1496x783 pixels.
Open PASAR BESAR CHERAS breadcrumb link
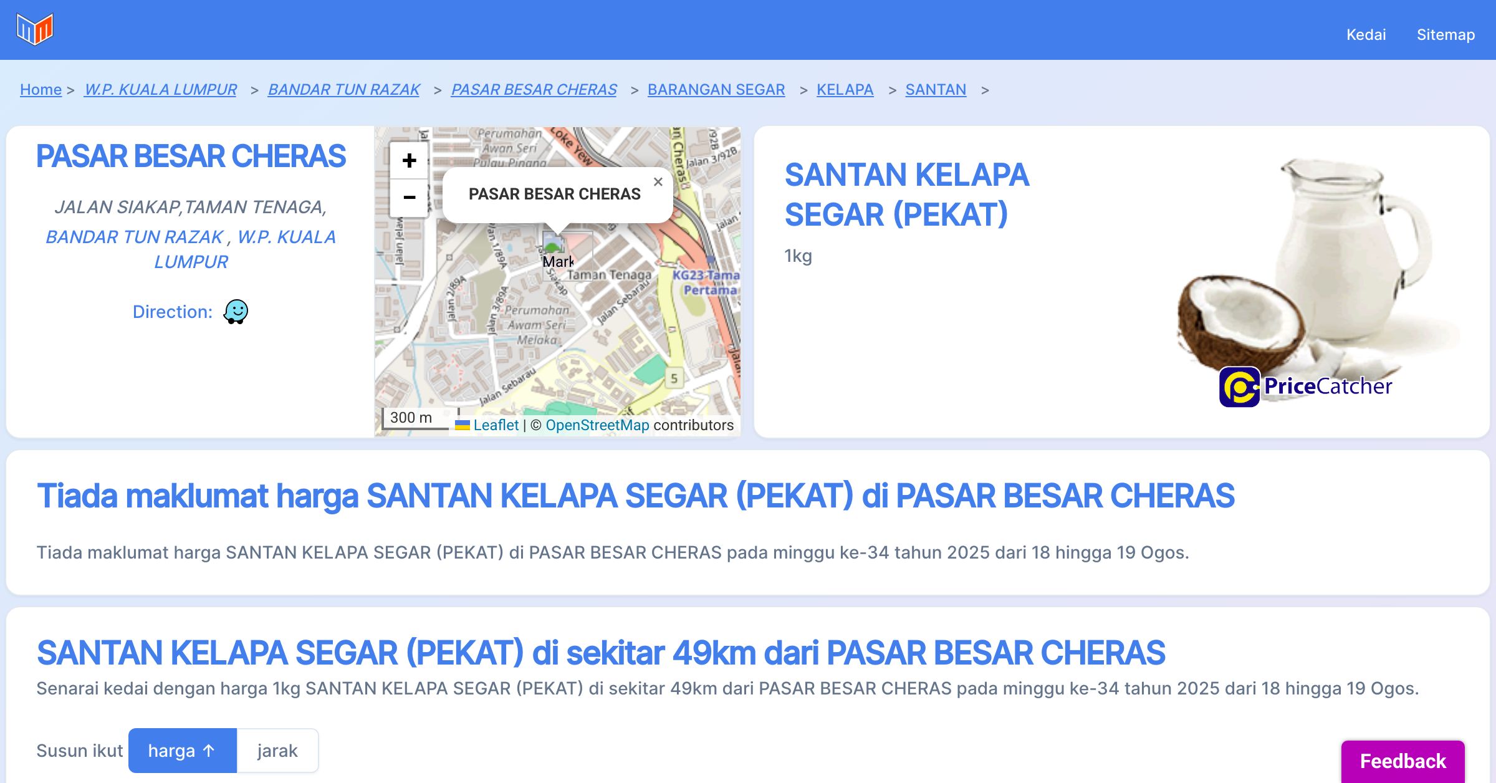[x=534, y=89]
